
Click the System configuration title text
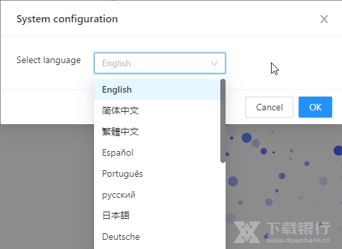(x=67, y=19)
